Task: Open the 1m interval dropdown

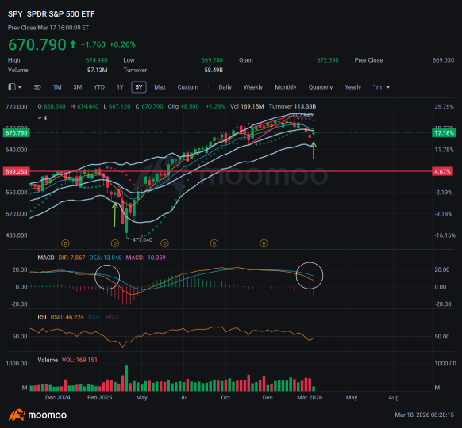Action: click(x=381, y=87)
